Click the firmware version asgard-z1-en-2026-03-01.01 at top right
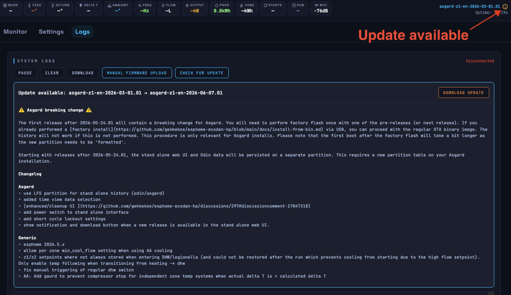 [x=469, y=6]
